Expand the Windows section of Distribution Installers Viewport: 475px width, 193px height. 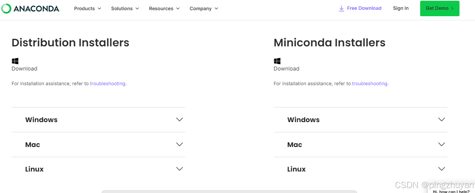pyautogui.click(x=98, y=120)
